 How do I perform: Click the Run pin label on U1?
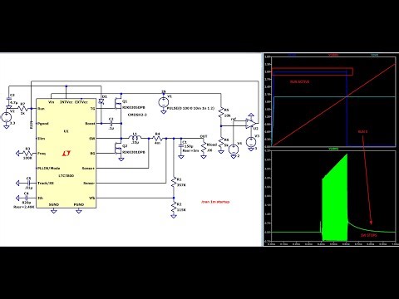pos(41,109)
